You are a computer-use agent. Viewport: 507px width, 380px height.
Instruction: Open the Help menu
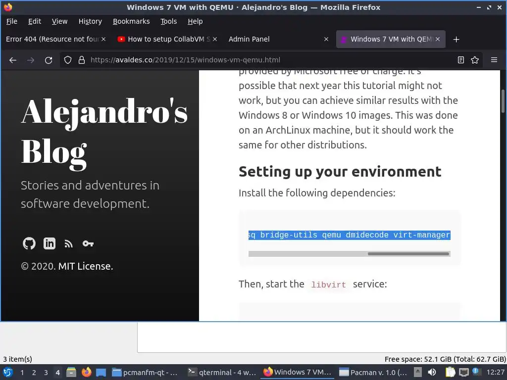195,21
